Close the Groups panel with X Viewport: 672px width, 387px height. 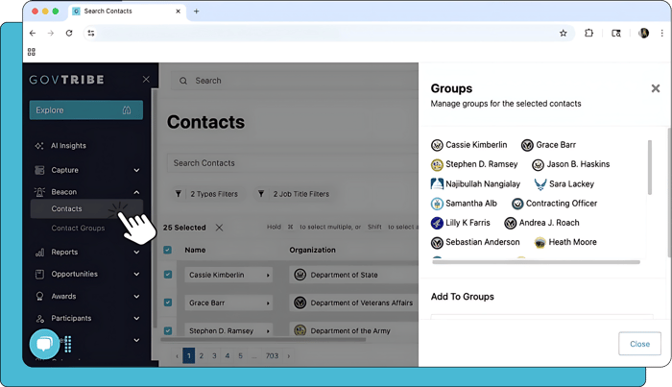656,88
